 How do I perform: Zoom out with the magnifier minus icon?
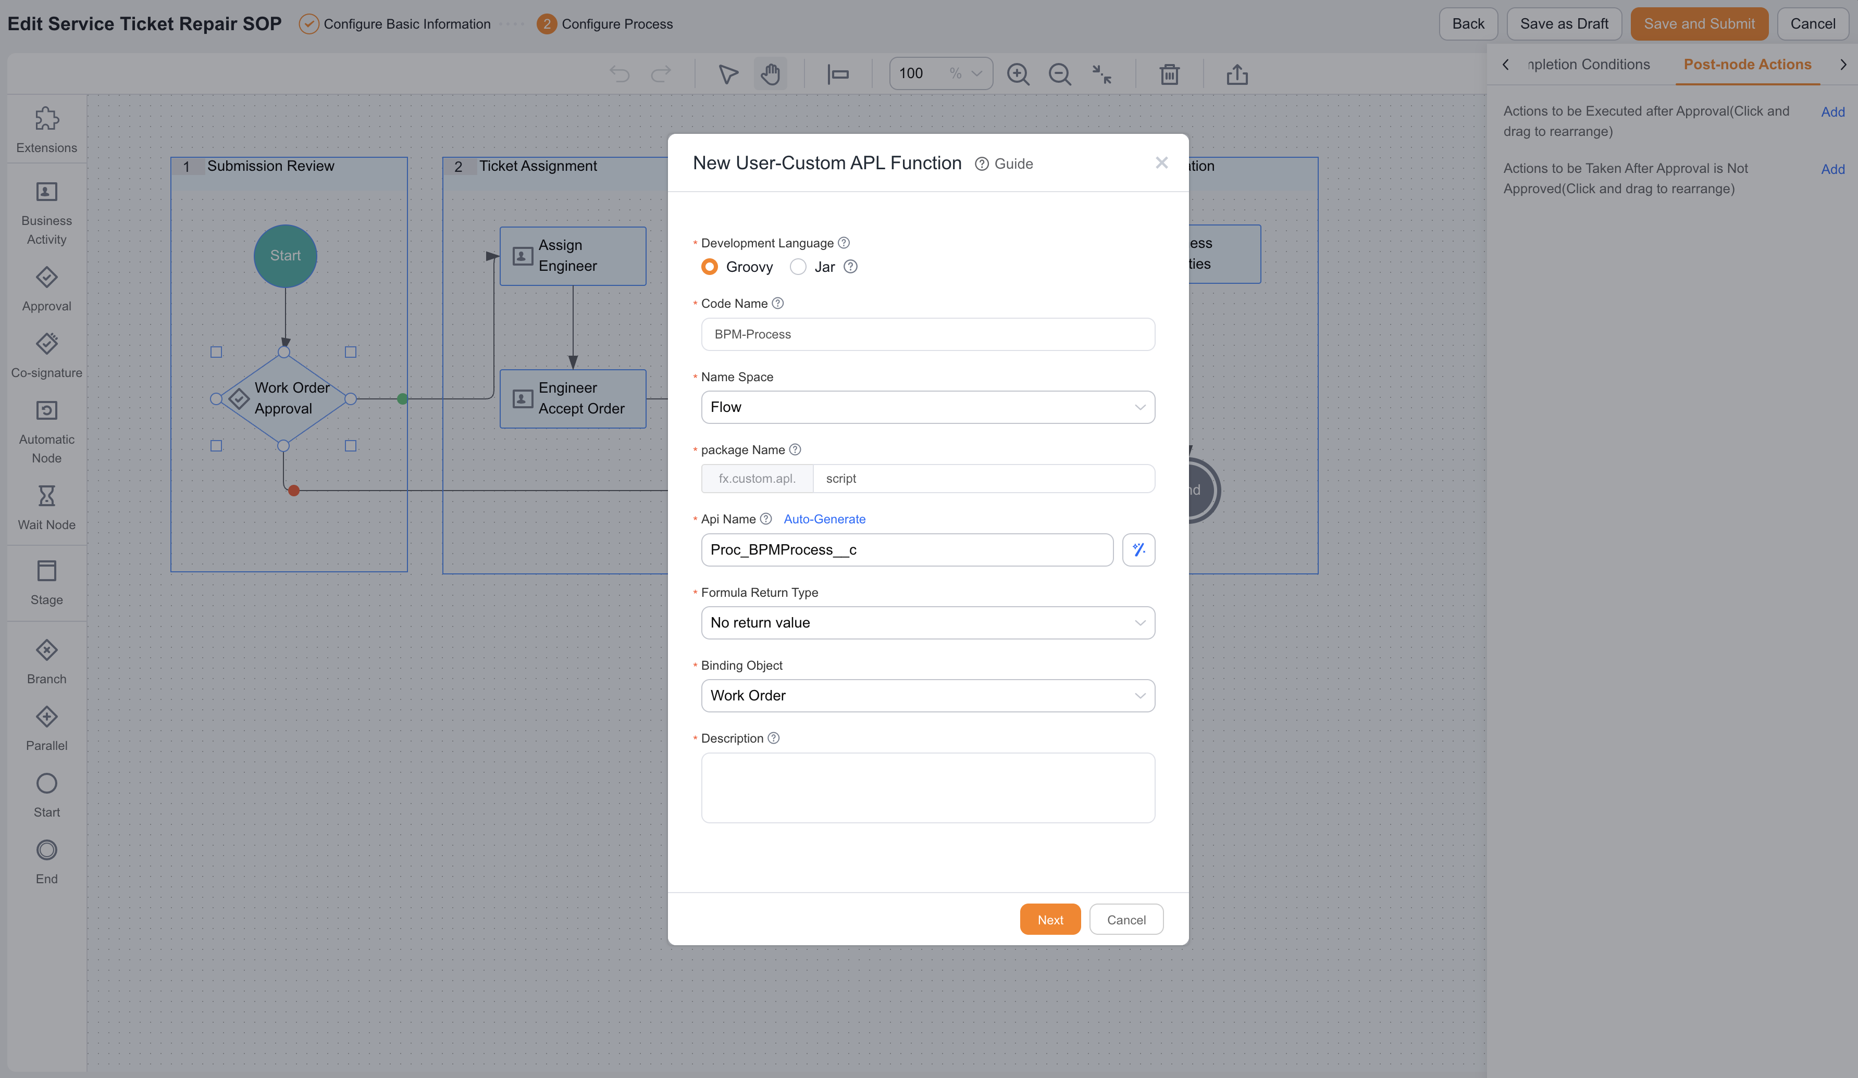pos(1059,73)
